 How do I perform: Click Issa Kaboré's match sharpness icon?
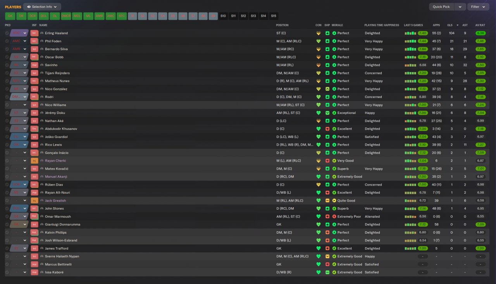(327, 272)
